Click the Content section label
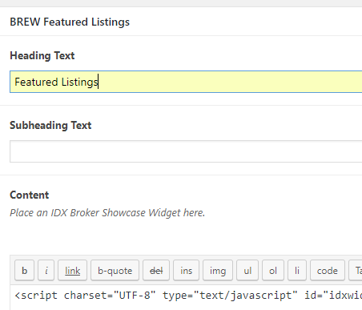 30,195
